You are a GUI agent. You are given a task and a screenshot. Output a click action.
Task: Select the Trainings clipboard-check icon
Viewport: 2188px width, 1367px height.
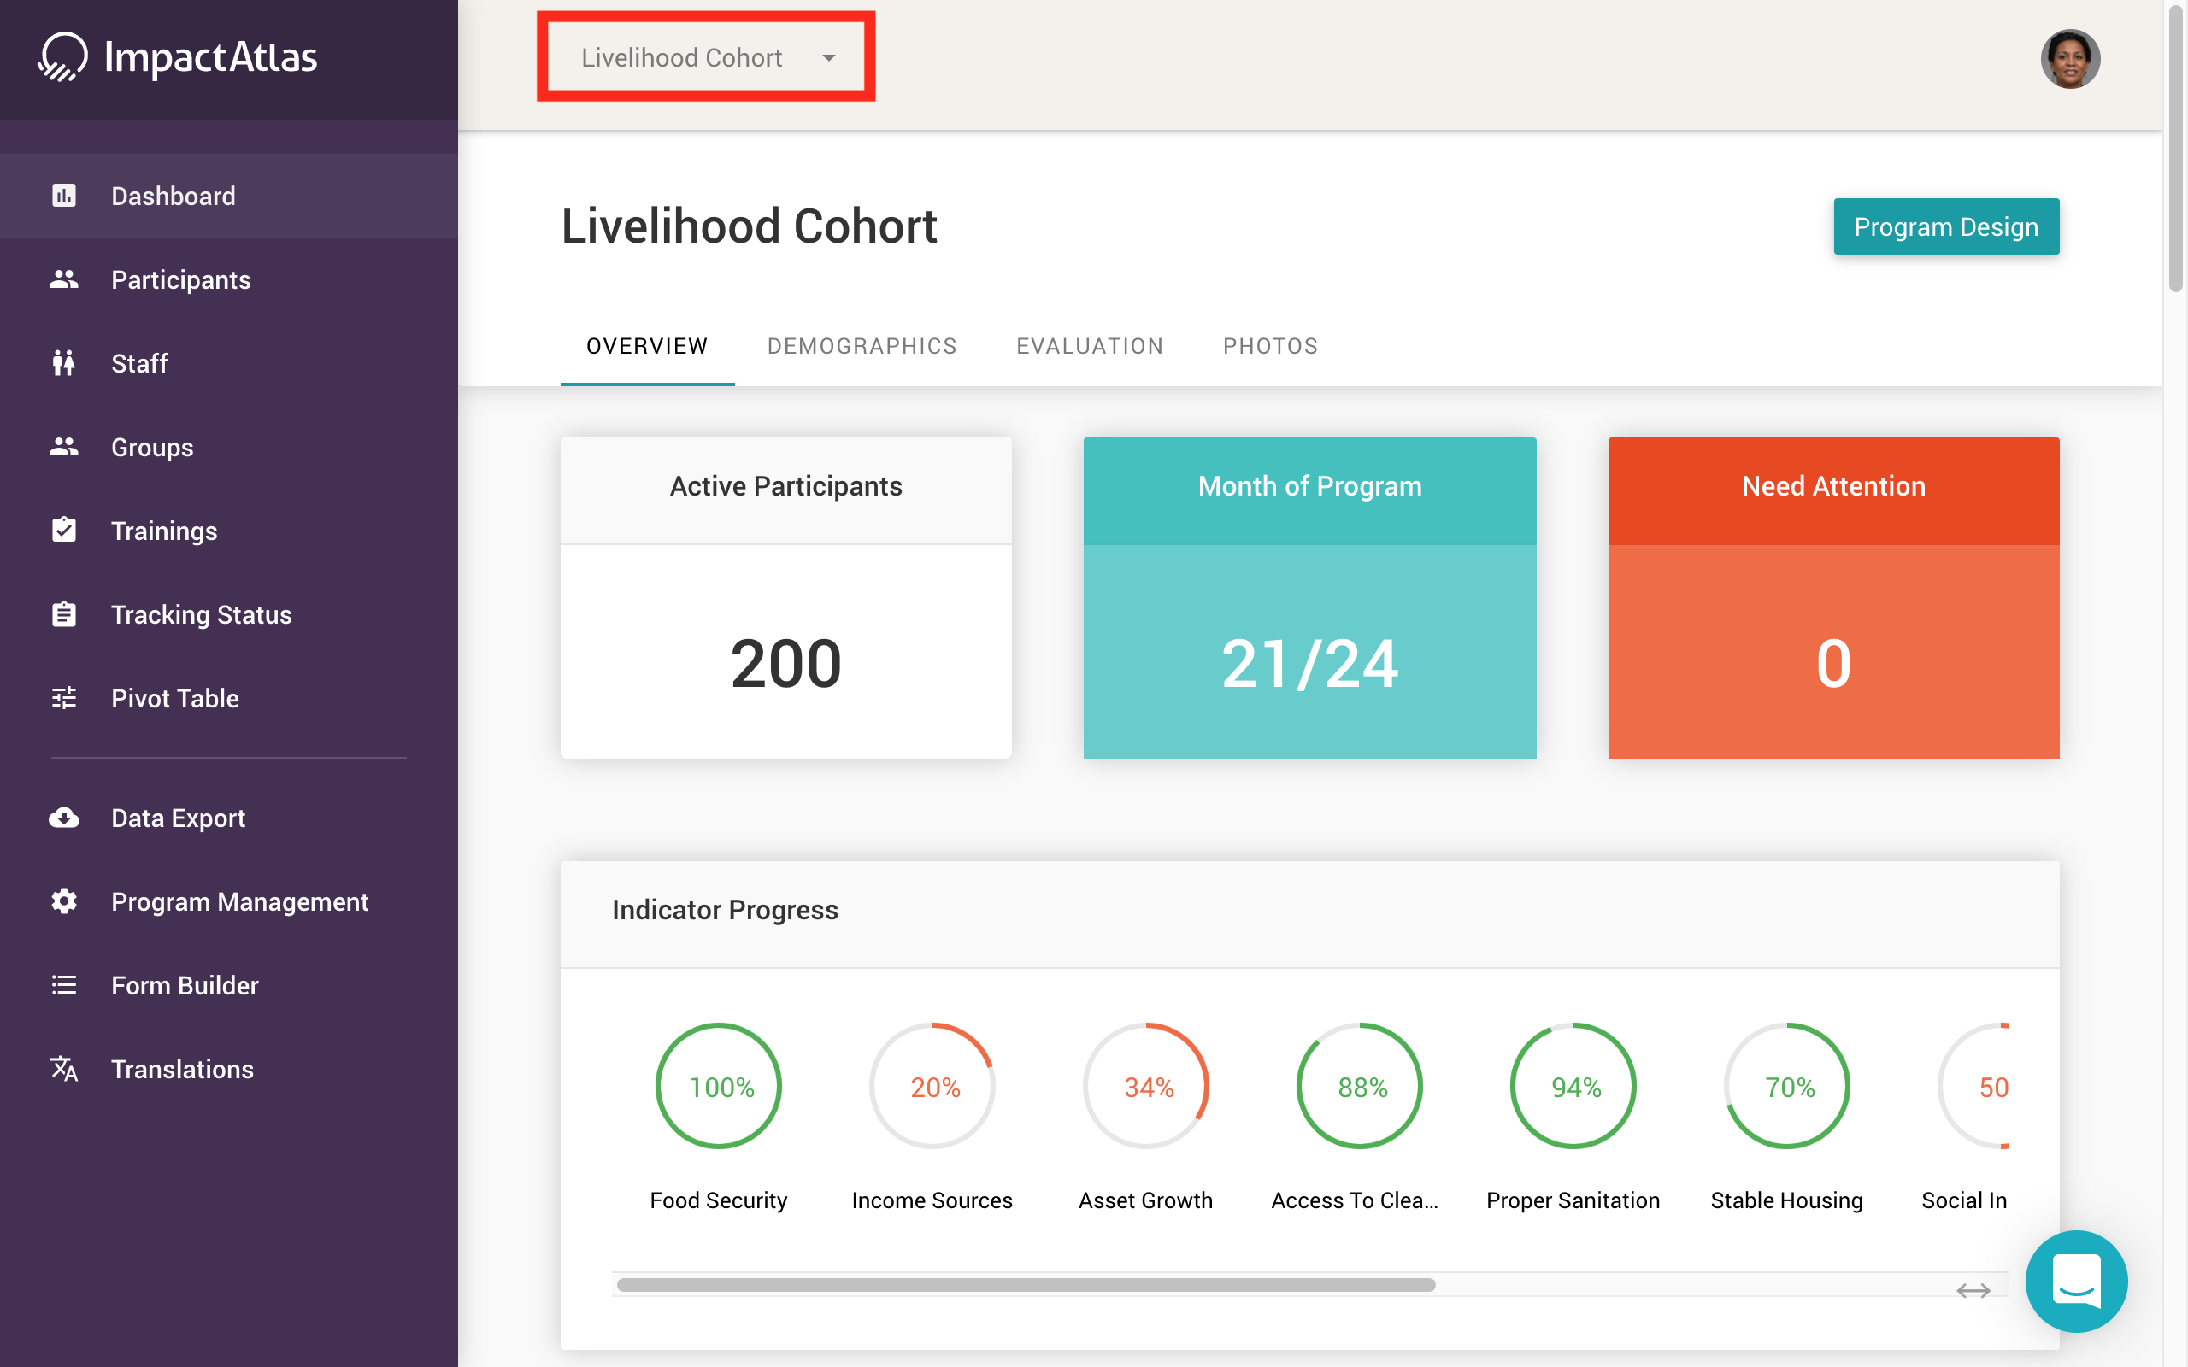point(63,531)
